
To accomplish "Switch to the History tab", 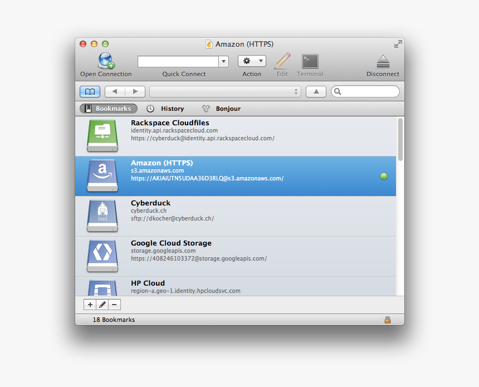I will point(166,109).
